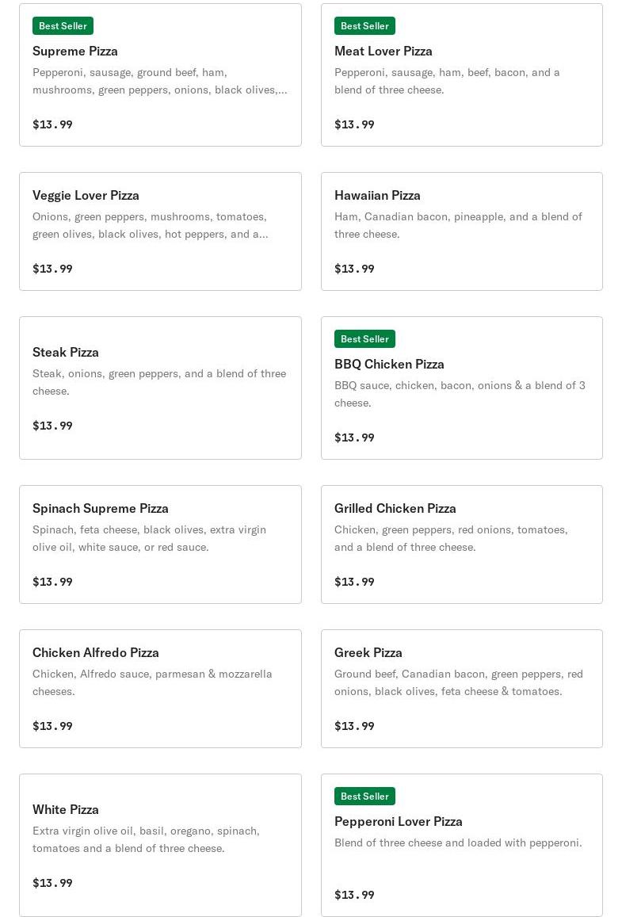The height and width of the screenshot is (917, 622).
Task: Click the White Pizza description text
Action: coord(146,839)
